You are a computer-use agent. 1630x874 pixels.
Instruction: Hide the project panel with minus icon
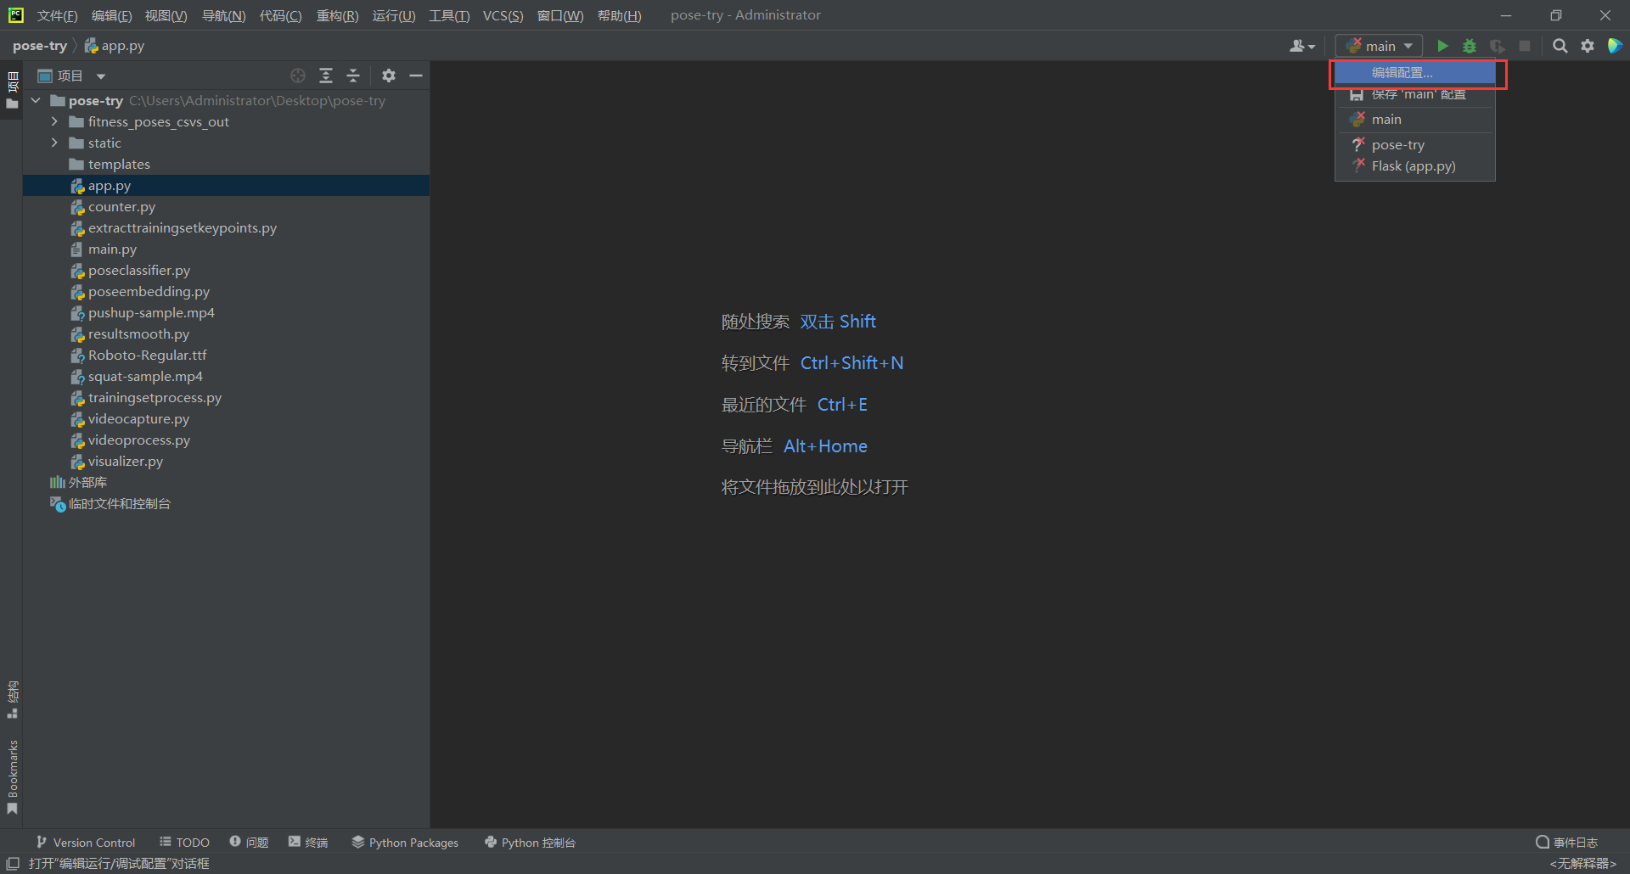(x=416, y=76)
